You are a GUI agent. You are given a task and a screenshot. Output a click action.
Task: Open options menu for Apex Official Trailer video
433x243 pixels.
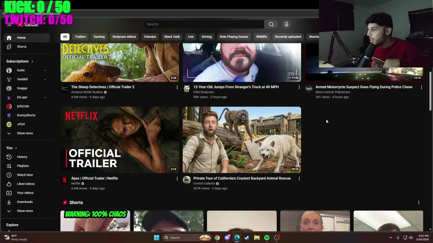177,179
